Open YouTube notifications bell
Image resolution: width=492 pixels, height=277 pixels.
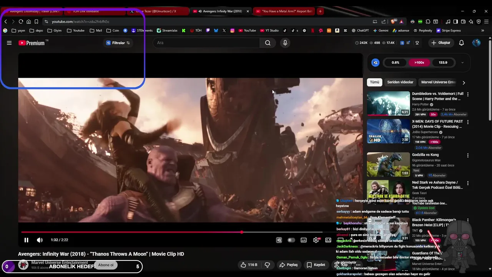(462, 43)
